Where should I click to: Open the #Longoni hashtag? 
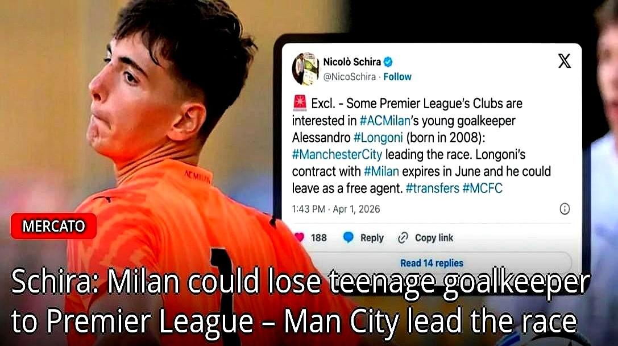(379, 137)
